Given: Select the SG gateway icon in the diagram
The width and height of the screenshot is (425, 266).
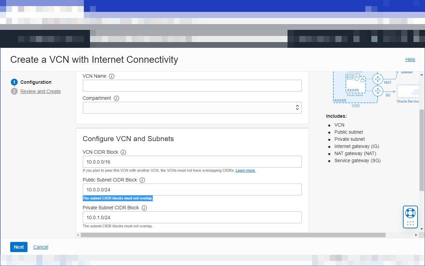Looking at the screenshot, I should click(x=377, y=91).
